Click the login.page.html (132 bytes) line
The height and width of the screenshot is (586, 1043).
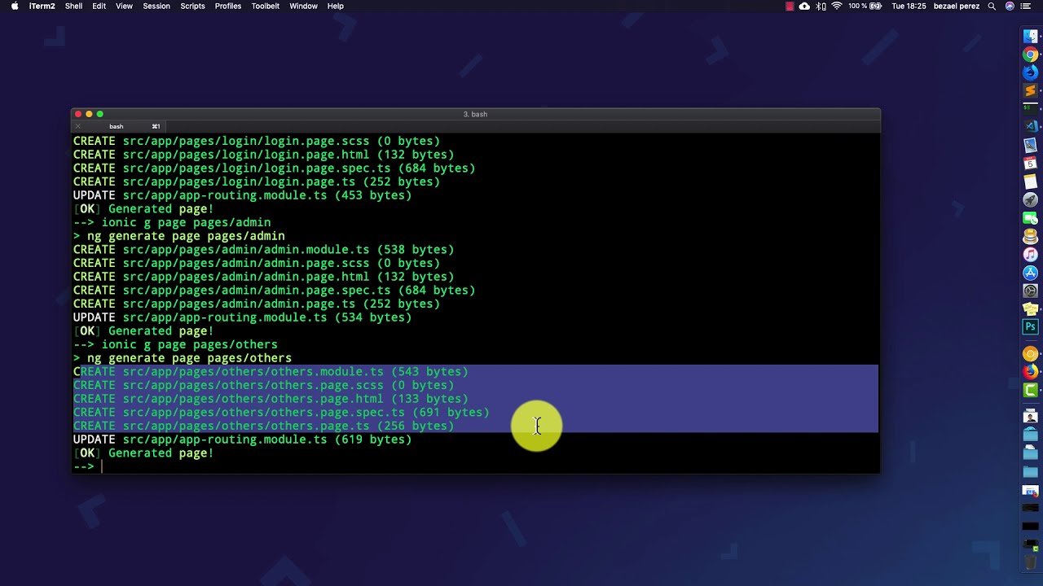(263, 155)
